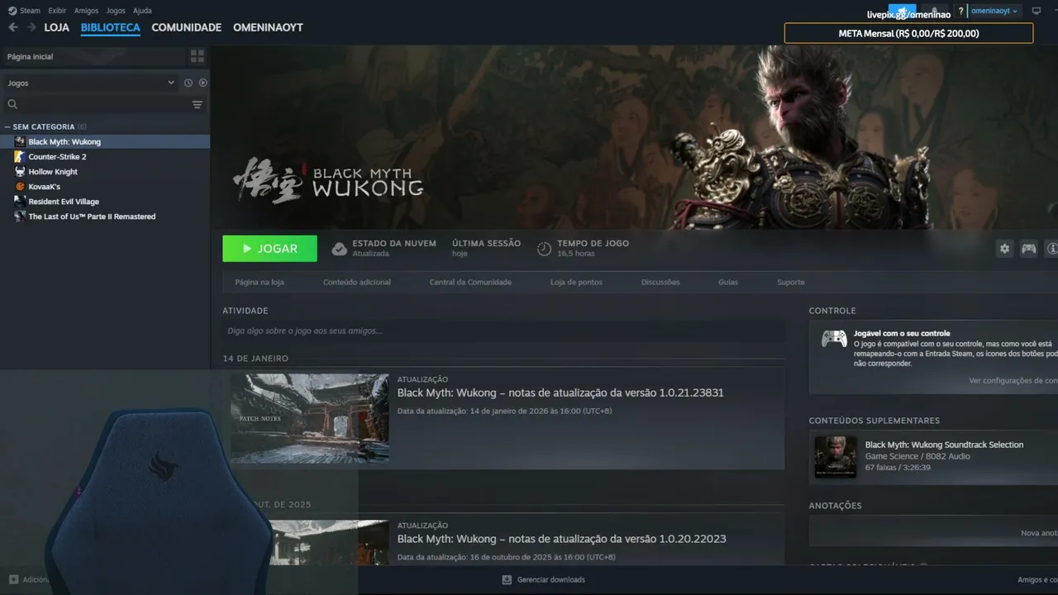
Task: Click the play time clock icon
Action: [544, 249]
